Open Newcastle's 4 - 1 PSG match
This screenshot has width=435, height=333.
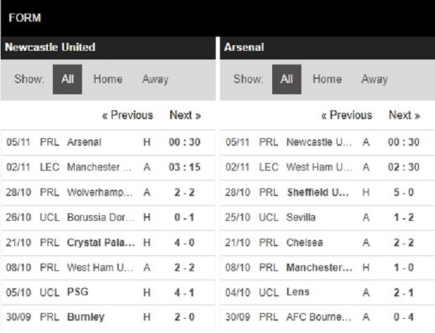tap(80, 292)
